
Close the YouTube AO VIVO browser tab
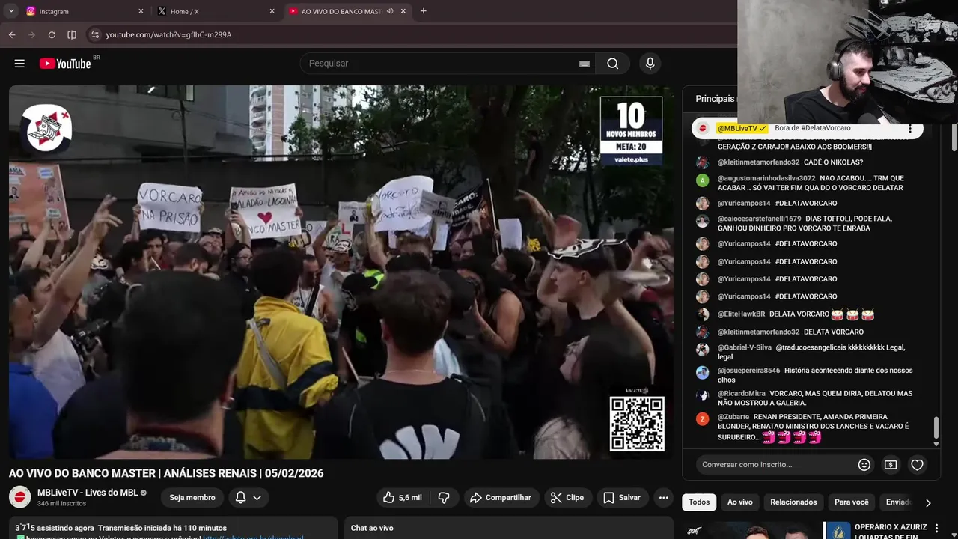403,11
